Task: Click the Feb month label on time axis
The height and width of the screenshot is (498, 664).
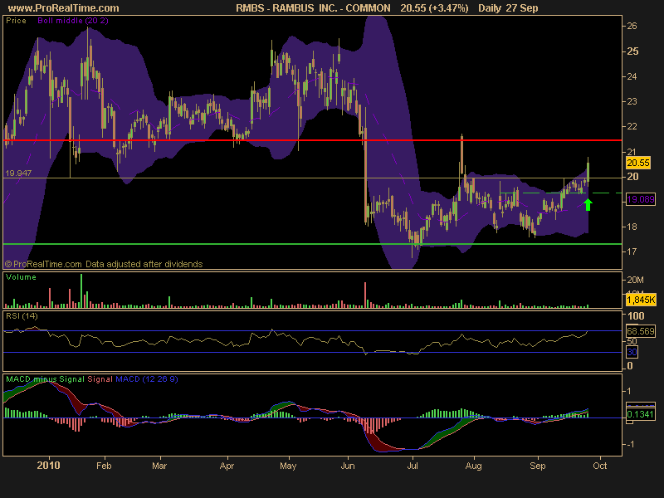Action: [x=104, y=466]
